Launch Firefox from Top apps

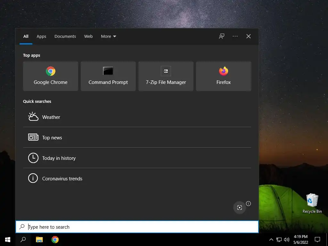click(x=224, y=76)
